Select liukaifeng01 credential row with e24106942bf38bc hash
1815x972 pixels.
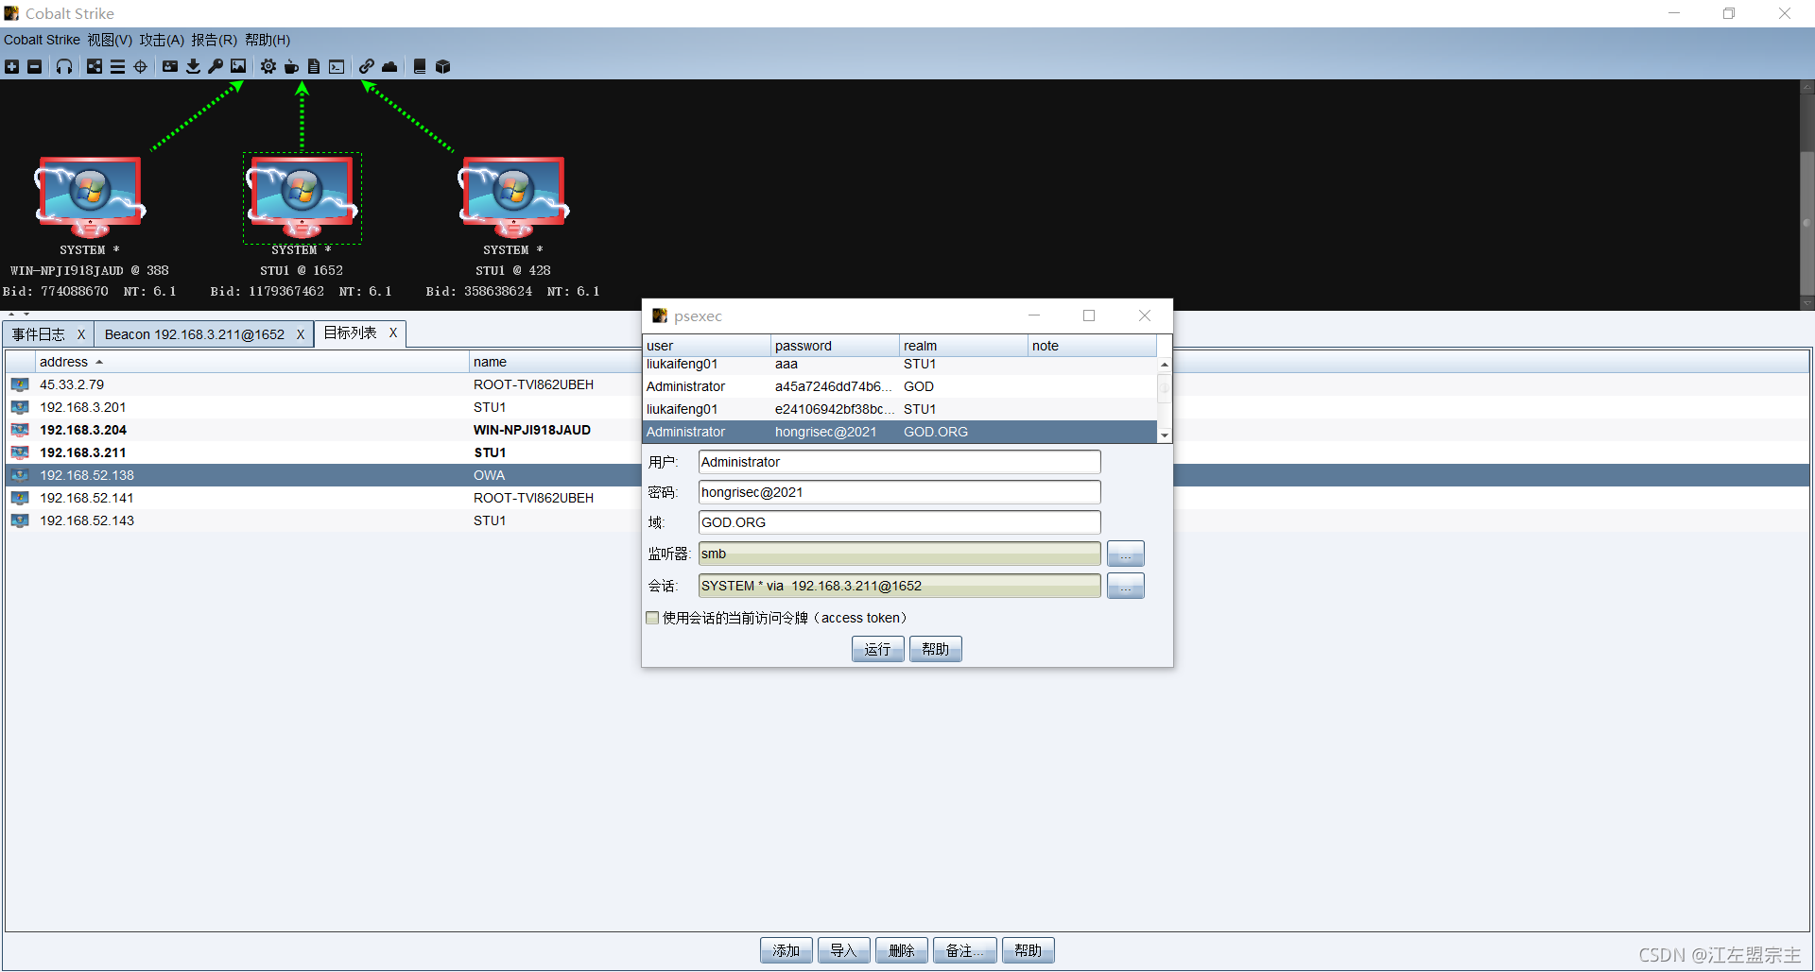pyautogui.click(x=900, y=409)
